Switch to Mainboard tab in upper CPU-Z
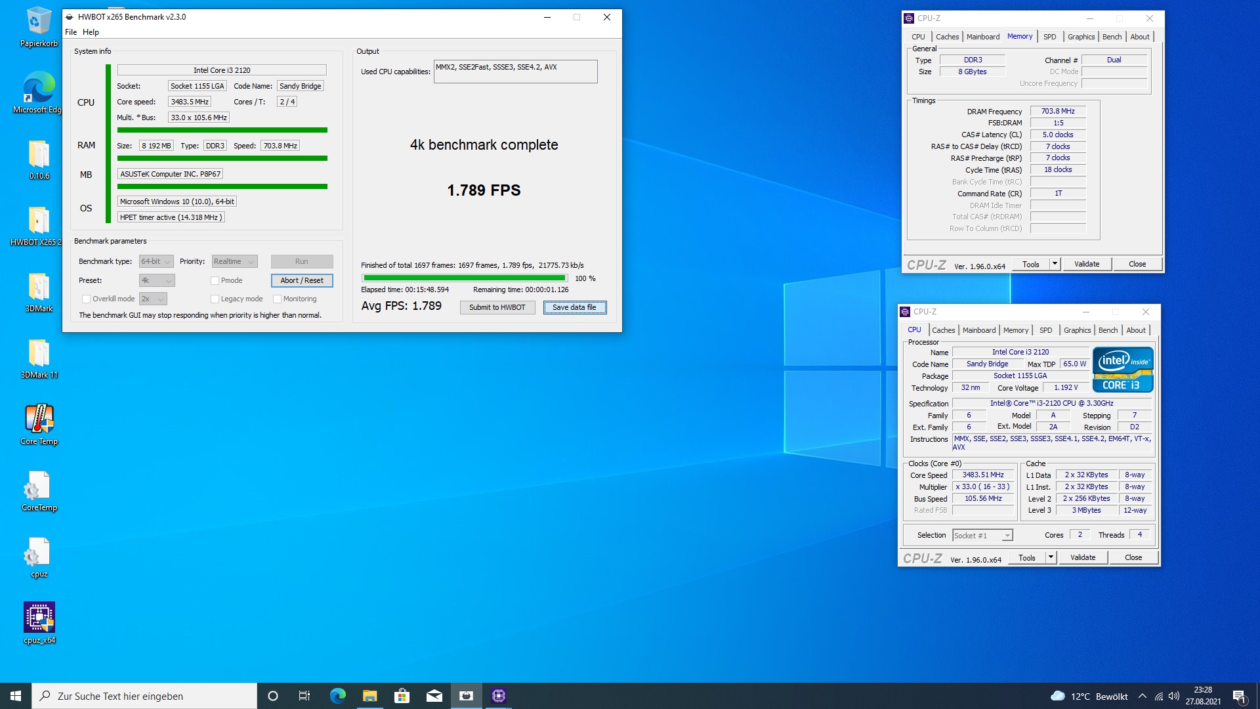This screenshot has height=709, width=1260. coord(983,37)
